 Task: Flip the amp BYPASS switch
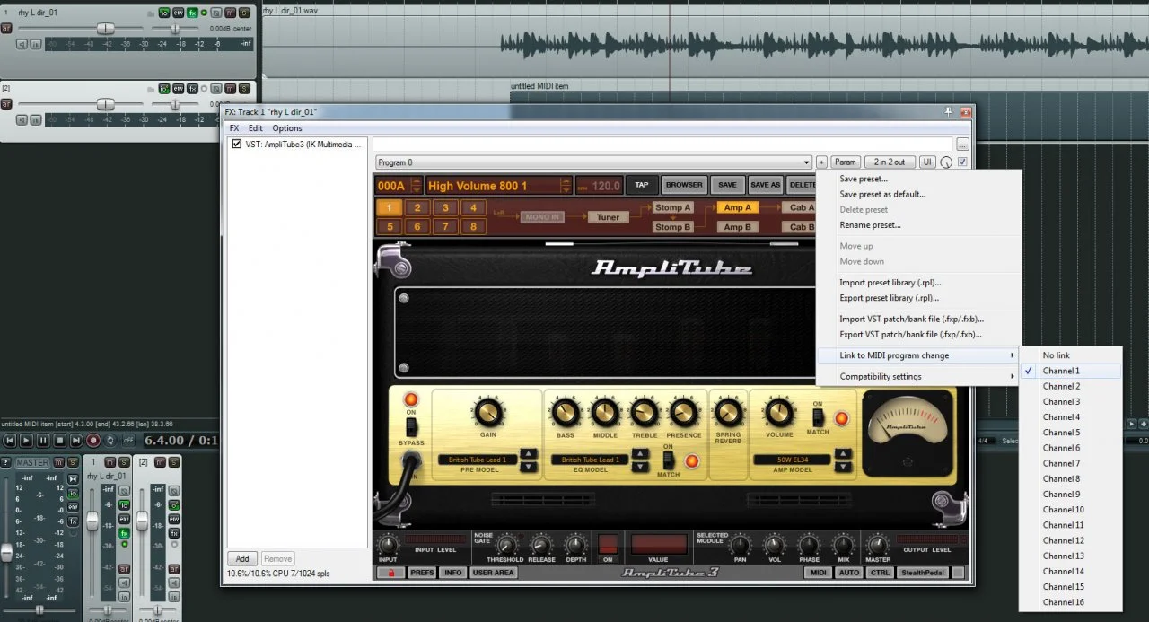(411, 426)
